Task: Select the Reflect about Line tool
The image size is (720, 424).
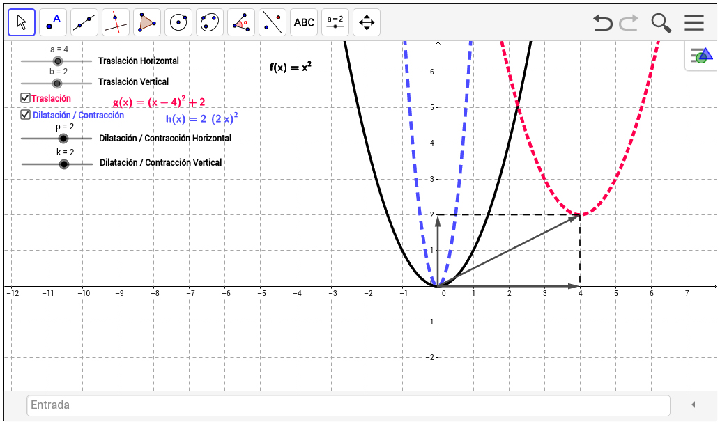Action: pyautogui.click(x=273, y=22)
